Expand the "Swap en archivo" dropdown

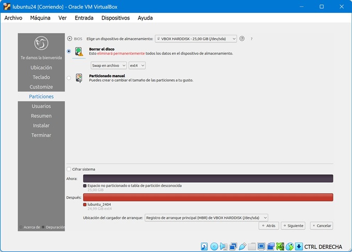108,65
